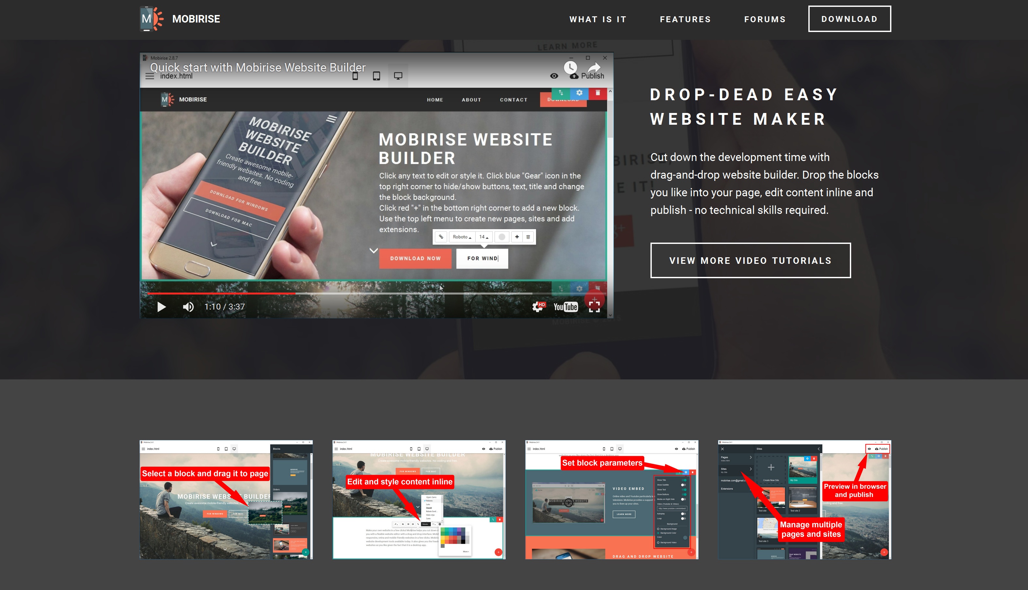Toggle play button on tutorial video

click(x=161, y=307)
